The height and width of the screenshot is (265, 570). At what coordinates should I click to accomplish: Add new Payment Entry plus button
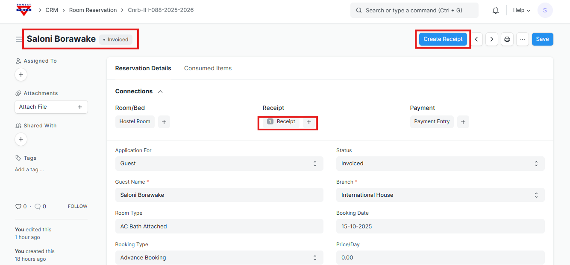click(463, 122)
